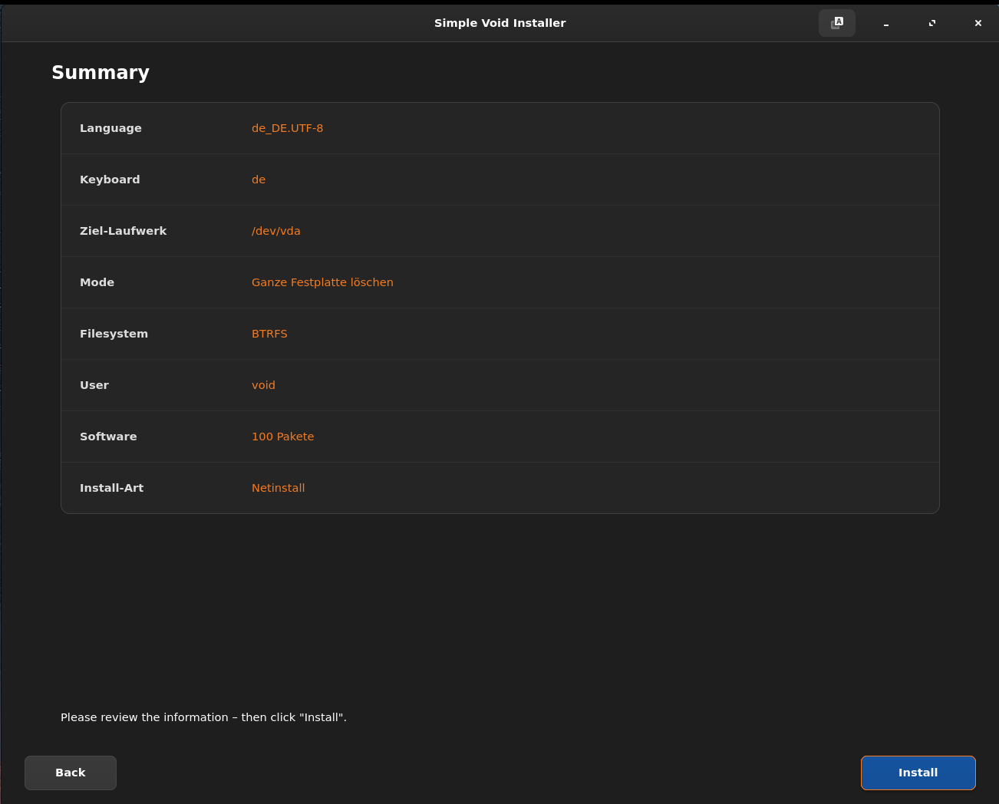Minimize the Simple Void Installer window
999x804 pixels.
885,23
